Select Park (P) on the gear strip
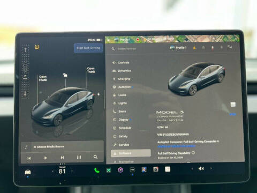257x193 pixels. click(x=25, y=77)
